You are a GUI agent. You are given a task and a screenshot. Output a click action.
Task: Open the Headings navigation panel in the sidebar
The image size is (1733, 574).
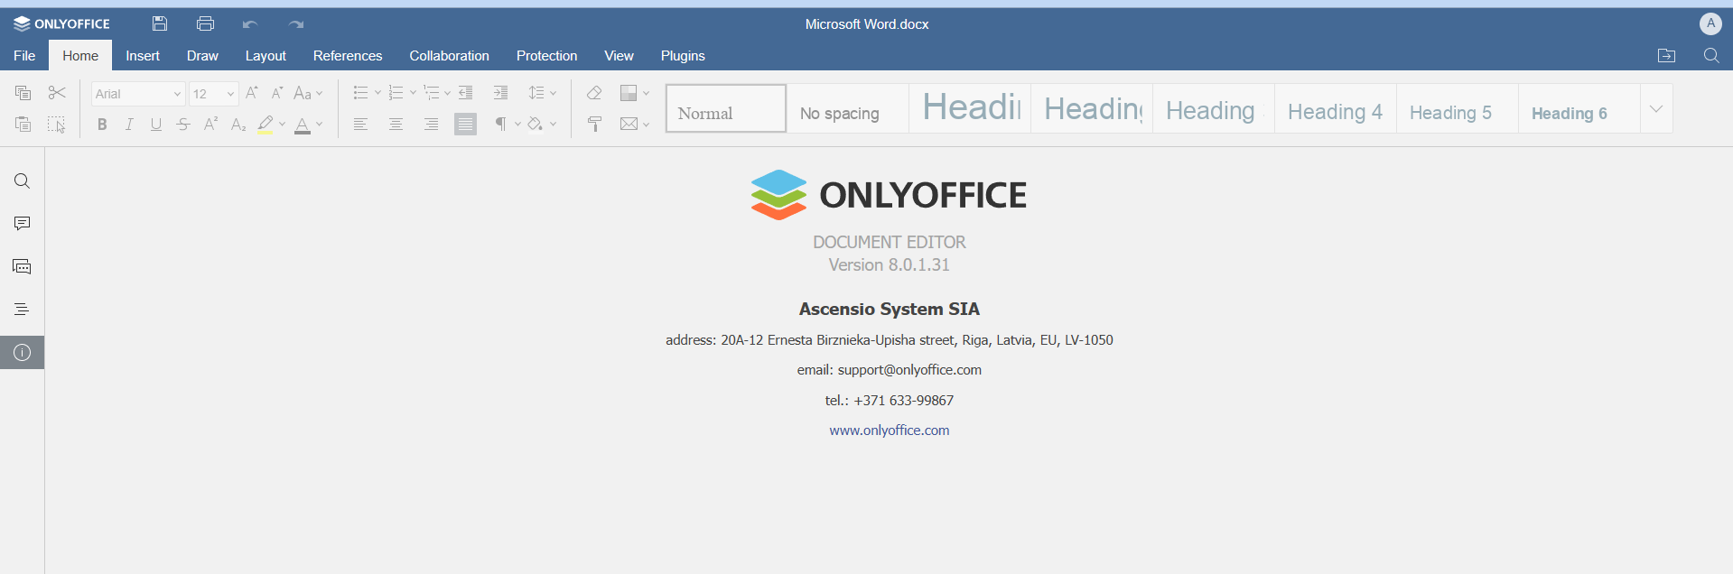pos(23,310)
